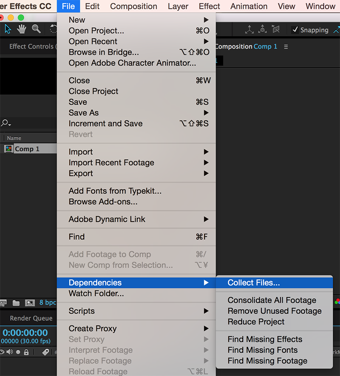Open the Composition menu

tap(133, 6)
